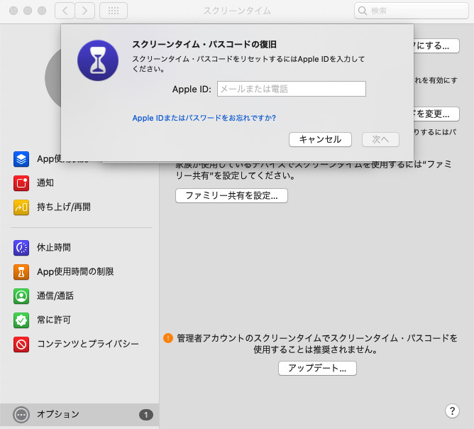Click the green Communication (通信/通話) icon
The width and height of the screenshot is (474, 429).
pos(21,296)
